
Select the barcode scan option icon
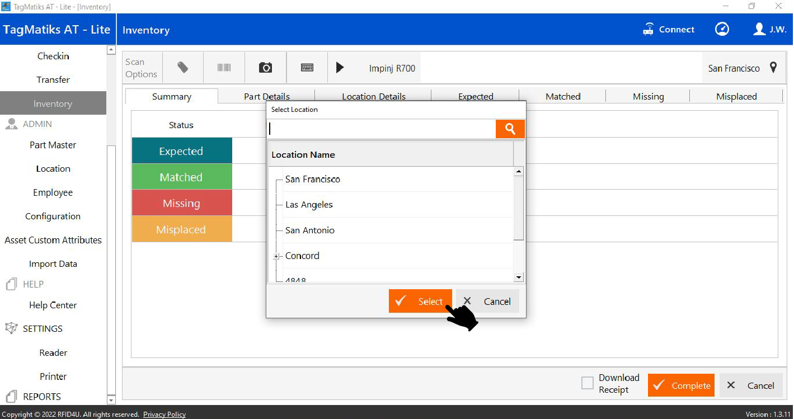[224, 68]
